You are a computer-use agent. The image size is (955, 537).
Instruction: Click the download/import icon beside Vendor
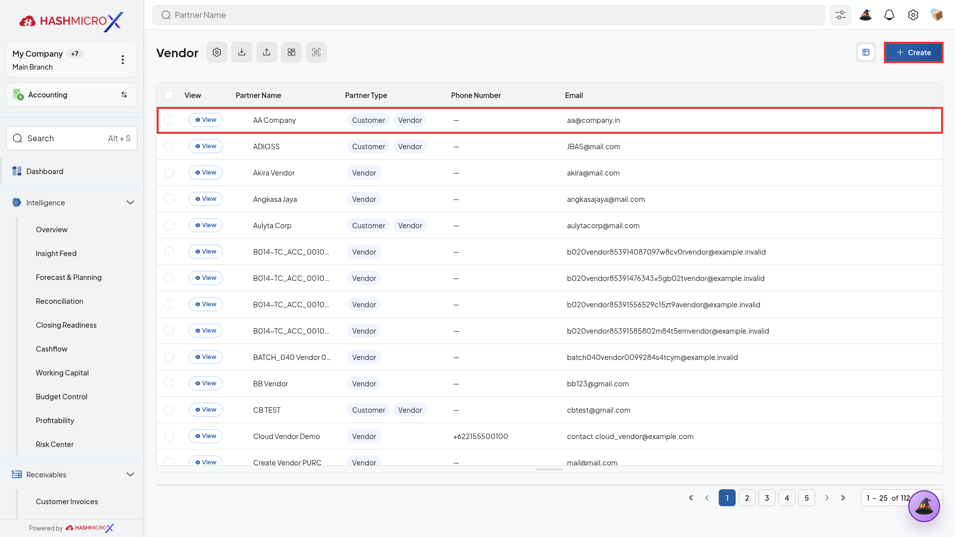[x=242, y=52]
